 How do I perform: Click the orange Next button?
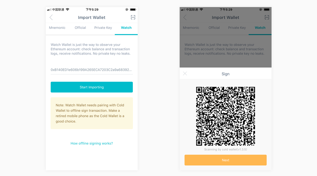pos(225,160)
